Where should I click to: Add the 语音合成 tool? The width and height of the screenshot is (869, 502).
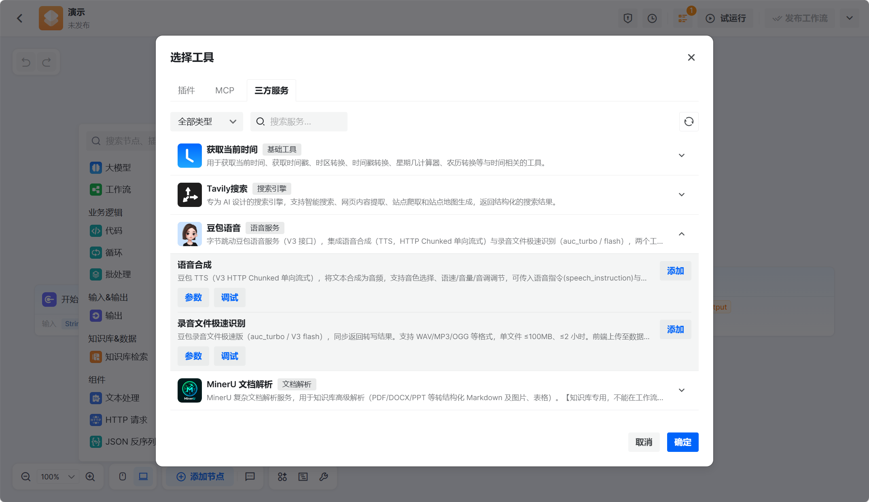675,271
